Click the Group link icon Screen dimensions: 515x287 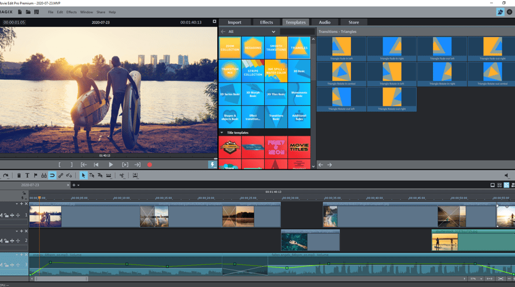pyautogui.click(x=61, y=176)
